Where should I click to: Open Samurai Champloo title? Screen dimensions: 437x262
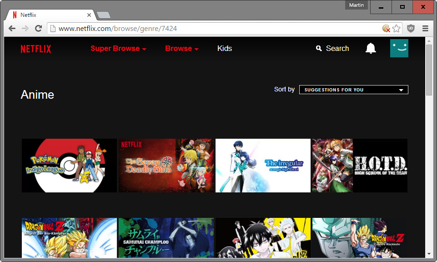click(166, 238)
